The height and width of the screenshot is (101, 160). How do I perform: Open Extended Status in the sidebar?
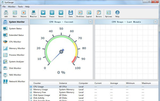pos(15,35)
